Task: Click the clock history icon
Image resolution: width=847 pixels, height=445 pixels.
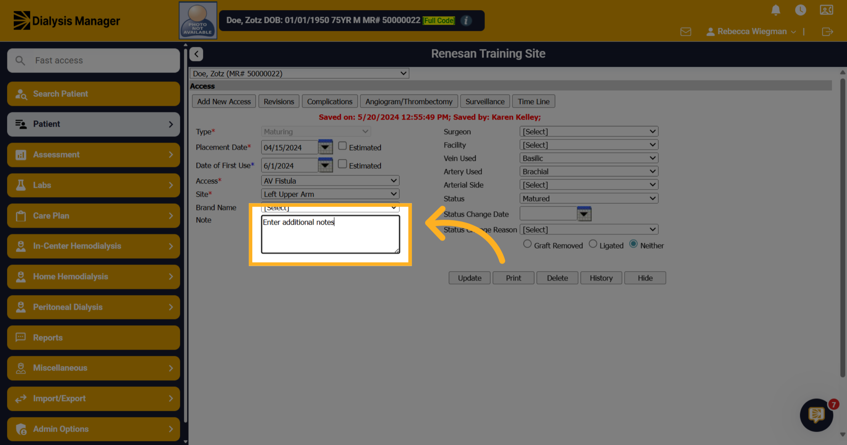Action: [800, 10]
